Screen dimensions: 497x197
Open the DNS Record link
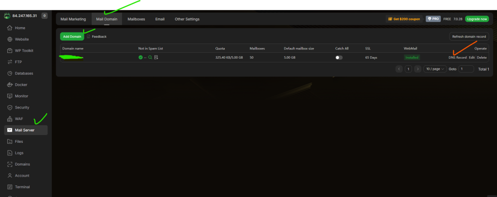point(457,57)
